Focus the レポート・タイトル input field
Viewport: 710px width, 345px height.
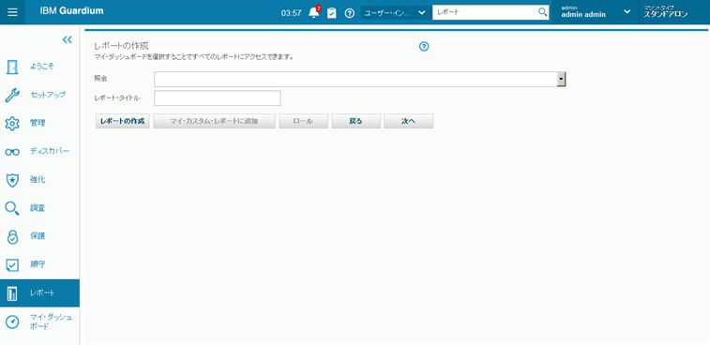click(218, 98)
